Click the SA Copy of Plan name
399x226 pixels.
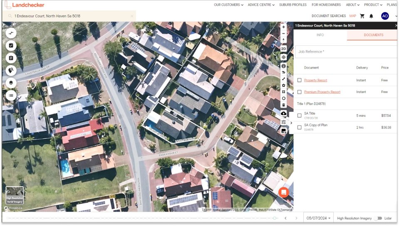coord(316,125)
